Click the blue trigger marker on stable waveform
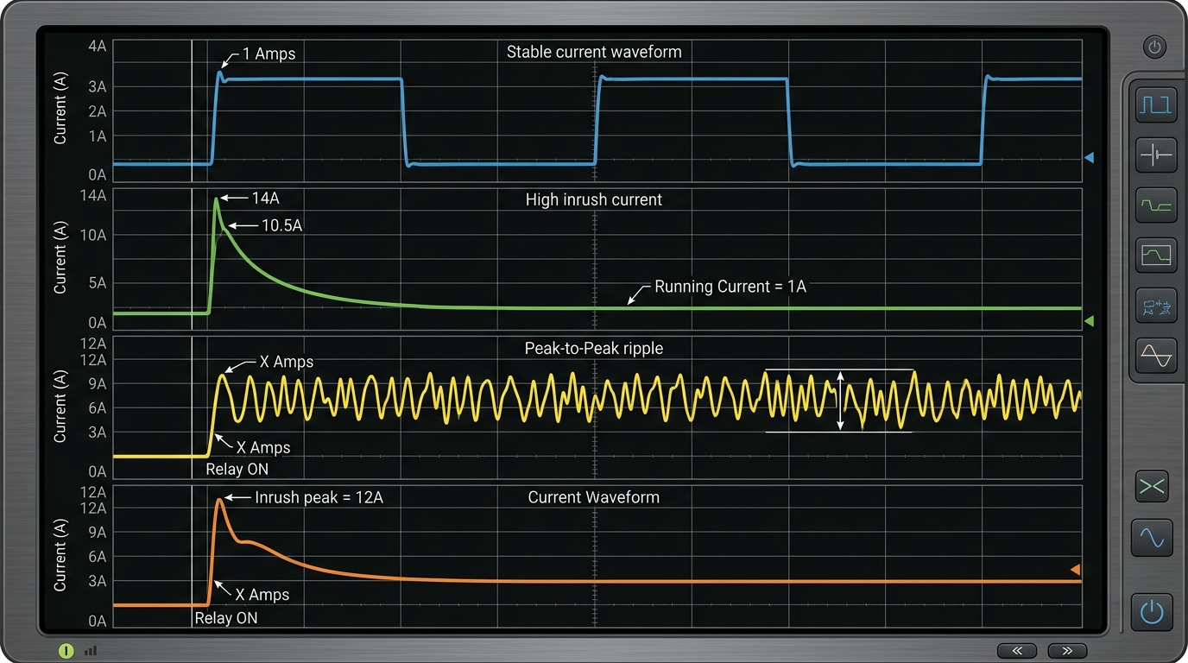Screen dimensions: 1188x663 [1089, 156]
